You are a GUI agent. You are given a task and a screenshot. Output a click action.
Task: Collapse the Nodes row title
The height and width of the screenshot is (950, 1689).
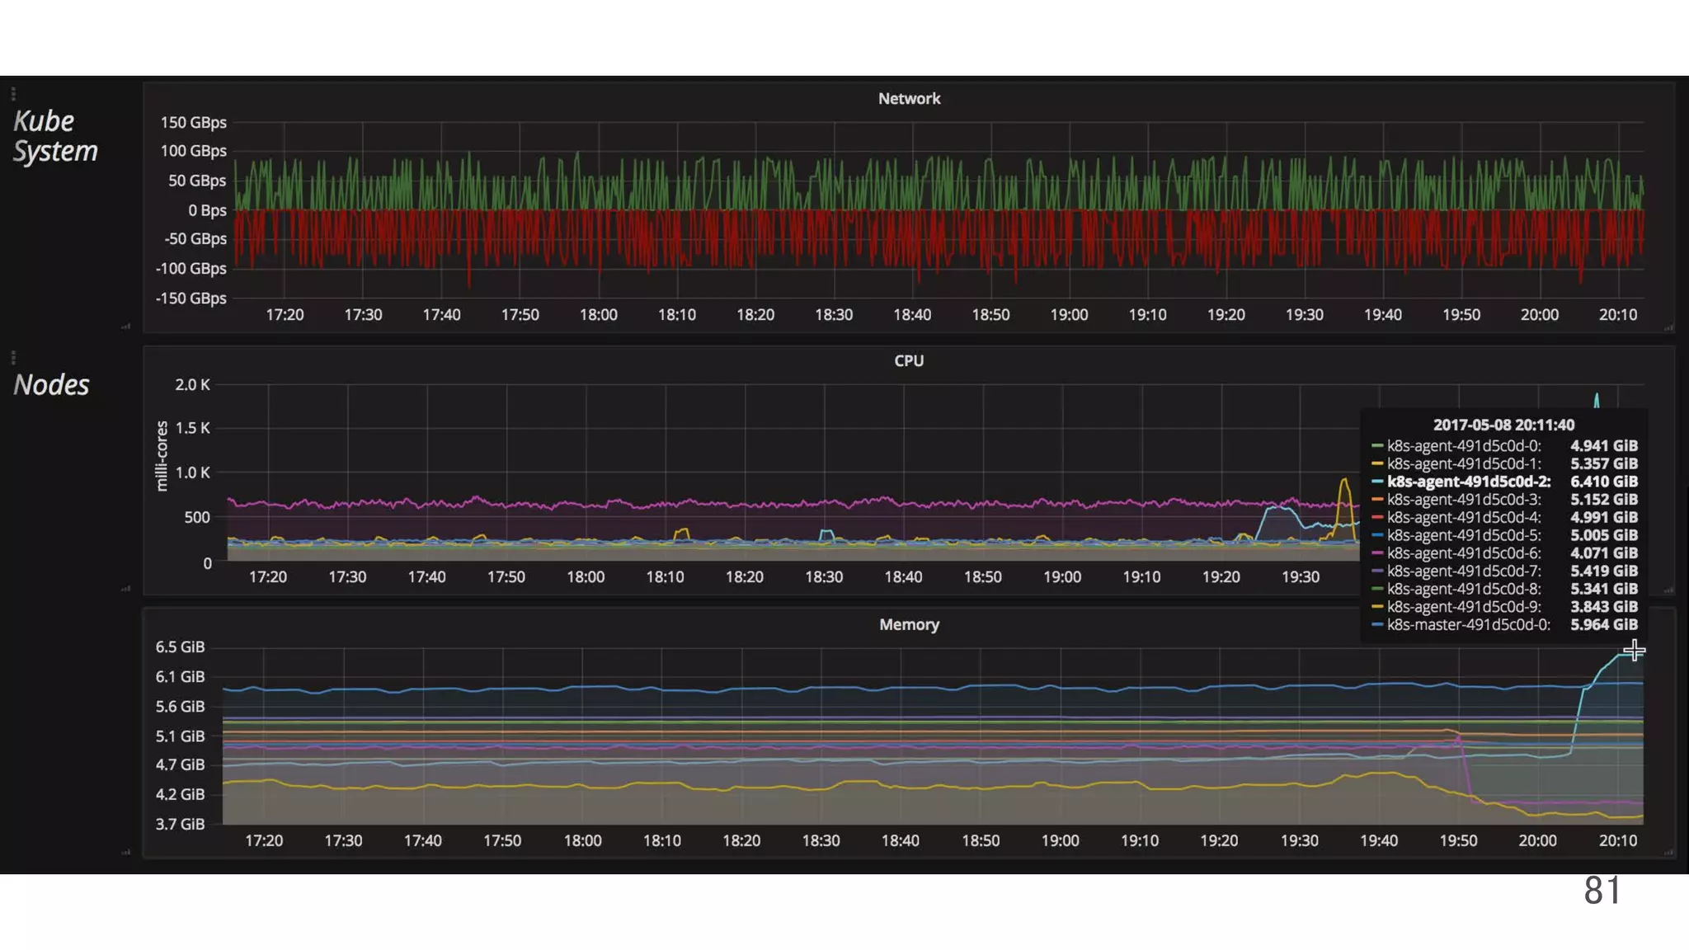click(51, 385)
